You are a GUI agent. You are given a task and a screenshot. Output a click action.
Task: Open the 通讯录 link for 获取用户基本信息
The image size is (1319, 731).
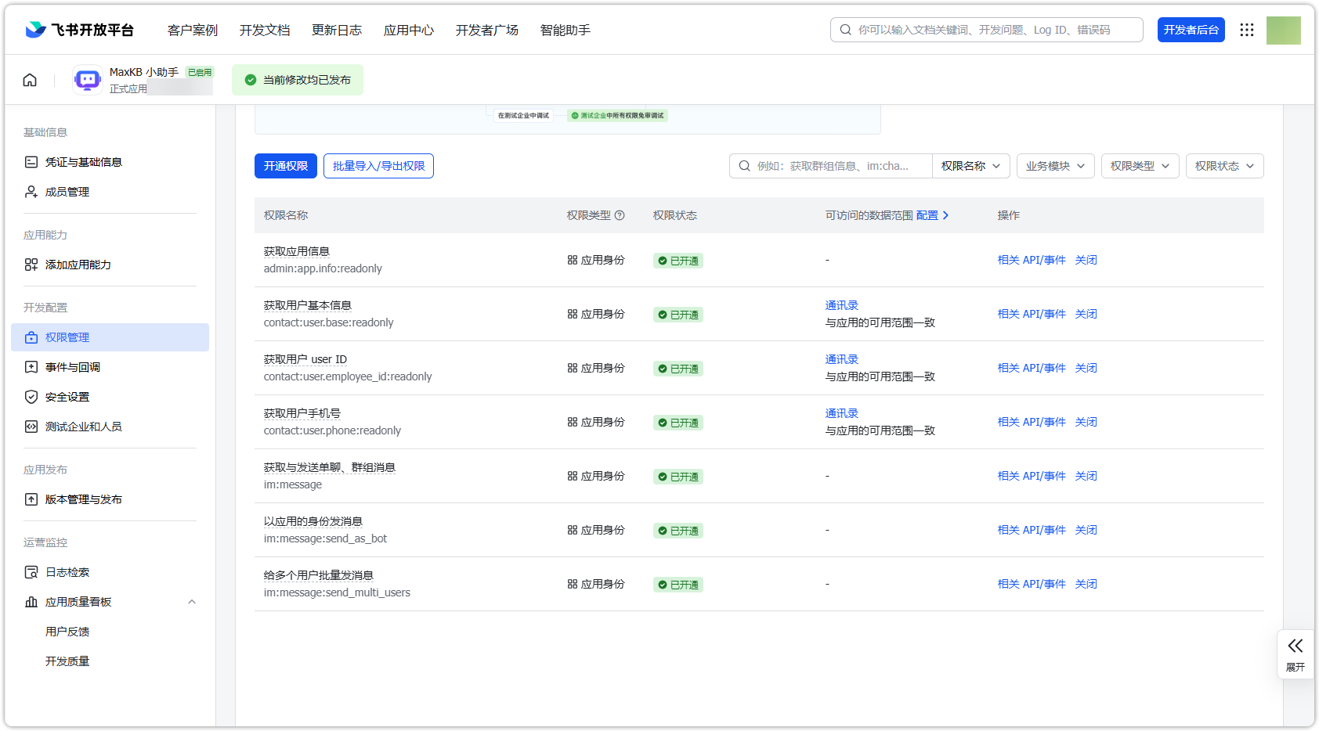point(840,304)
